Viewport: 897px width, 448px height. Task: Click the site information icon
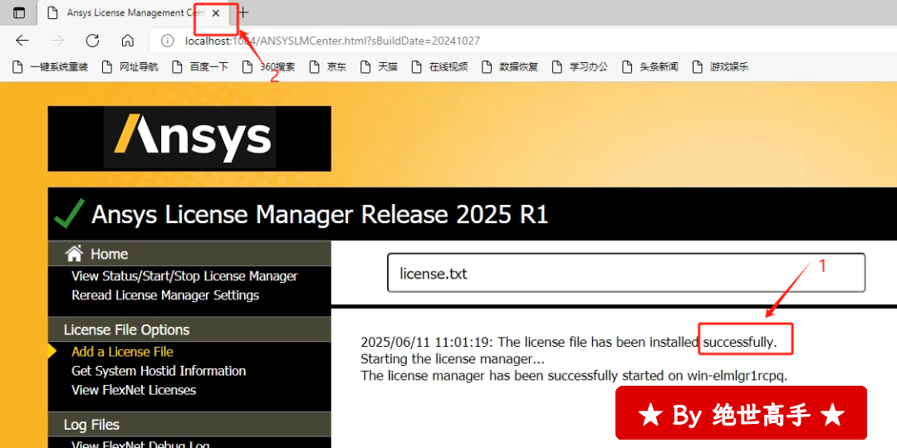click(167, 41)
